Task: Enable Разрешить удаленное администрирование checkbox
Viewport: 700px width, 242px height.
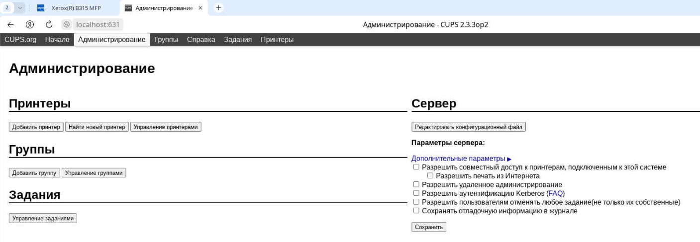Action: [416, 184]
